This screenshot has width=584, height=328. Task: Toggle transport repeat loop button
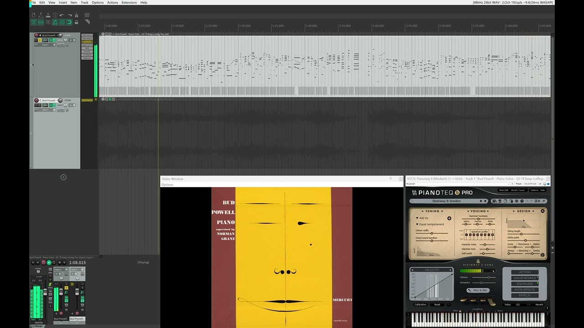(x=54, y=262)
